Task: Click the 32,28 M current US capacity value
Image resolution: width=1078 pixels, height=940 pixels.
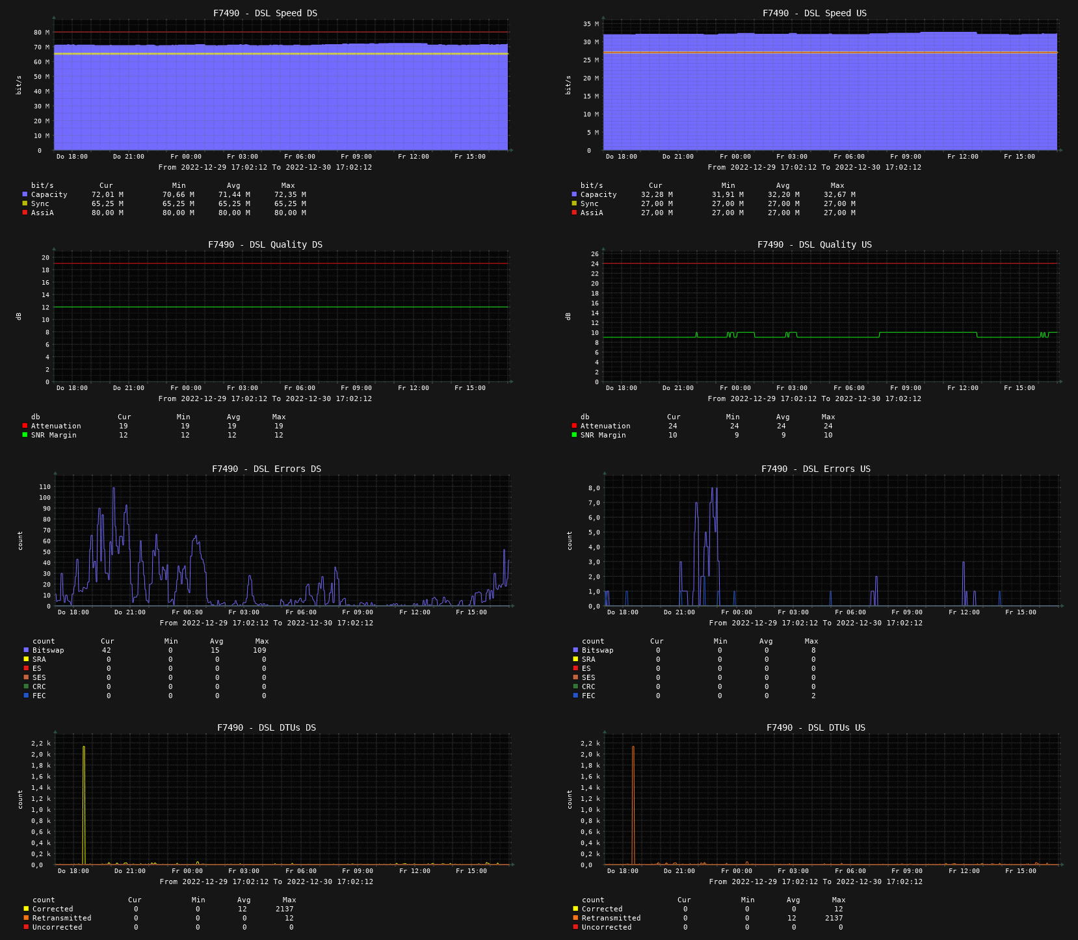Action: coord(657,194)
